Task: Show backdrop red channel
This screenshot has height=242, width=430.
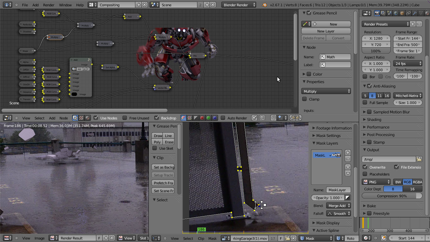Action: [x=202, y=118]
